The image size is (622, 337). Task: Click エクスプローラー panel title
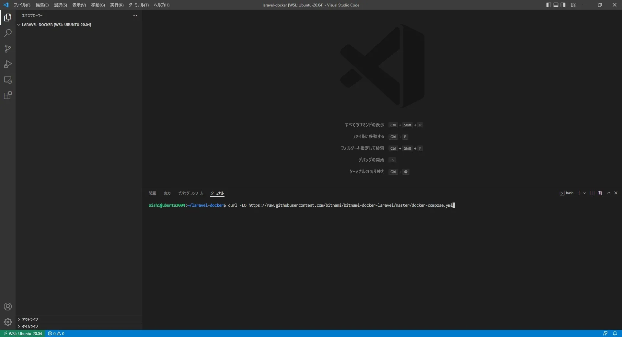tap(32, 16)
